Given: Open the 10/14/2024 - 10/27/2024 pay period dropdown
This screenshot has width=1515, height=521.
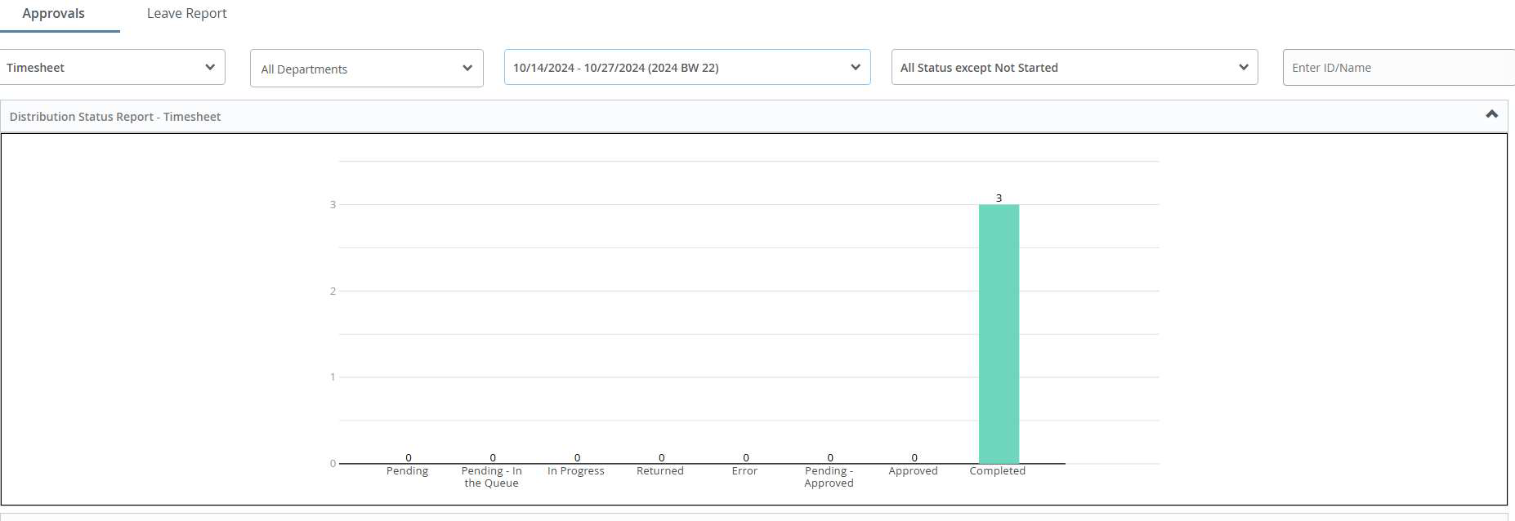Looking at the screenshot, I should (x=686, y=68).
